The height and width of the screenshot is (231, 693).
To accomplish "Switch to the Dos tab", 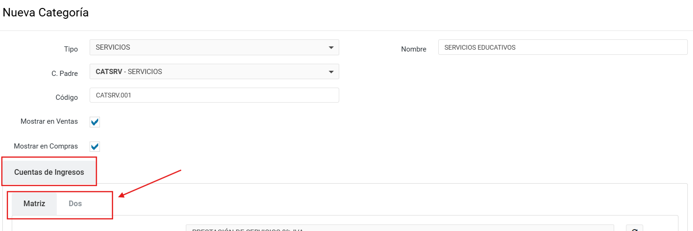I will point(75,204).
